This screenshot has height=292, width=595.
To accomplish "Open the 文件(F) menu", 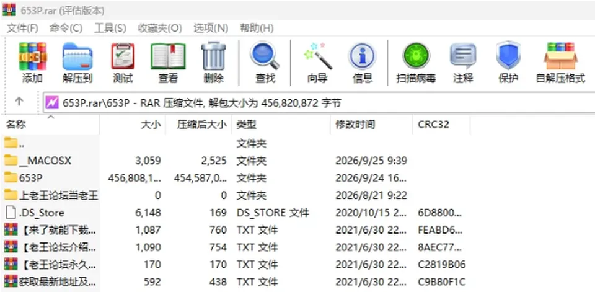I will click(23, 28).
